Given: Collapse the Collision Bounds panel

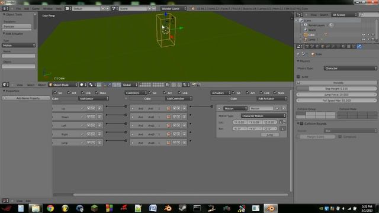Looking at the screenshot, I should coord(298,124).
